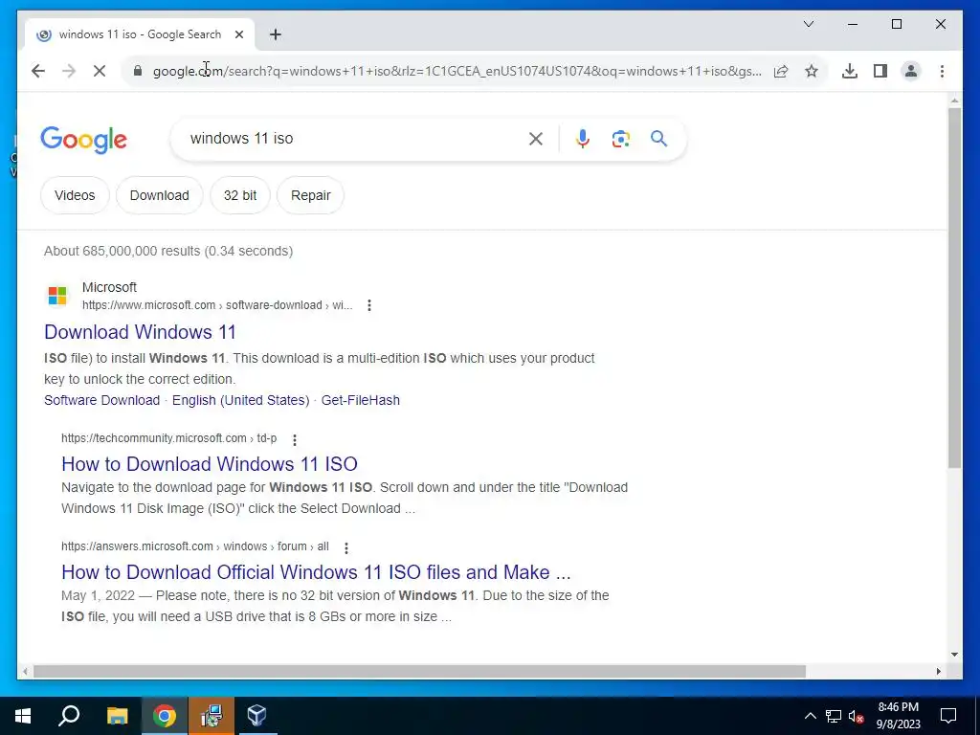
Task: Open a new browser tab
Action: (276, 34)
